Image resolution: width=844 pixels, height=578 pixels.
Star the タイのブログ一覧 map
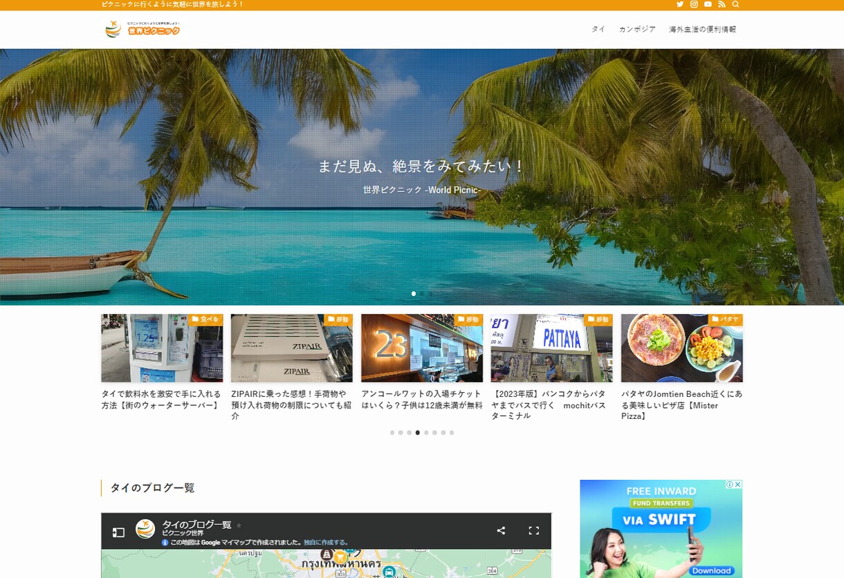239,525
